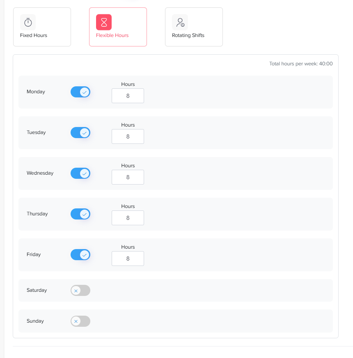This screenshot has width=353, height=358.
Task: Turn off the Tuesday switch
Action: (x=80, y=133)
